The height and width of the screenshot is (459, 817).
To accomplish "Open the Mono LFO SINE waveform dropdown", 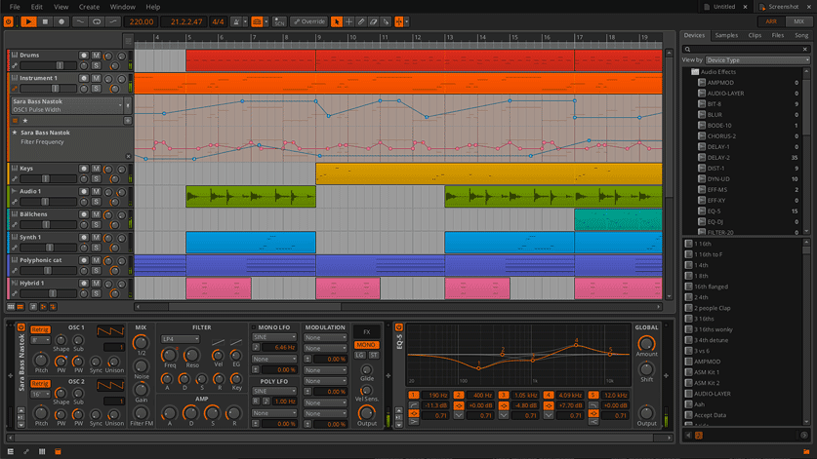I will 274,337.
